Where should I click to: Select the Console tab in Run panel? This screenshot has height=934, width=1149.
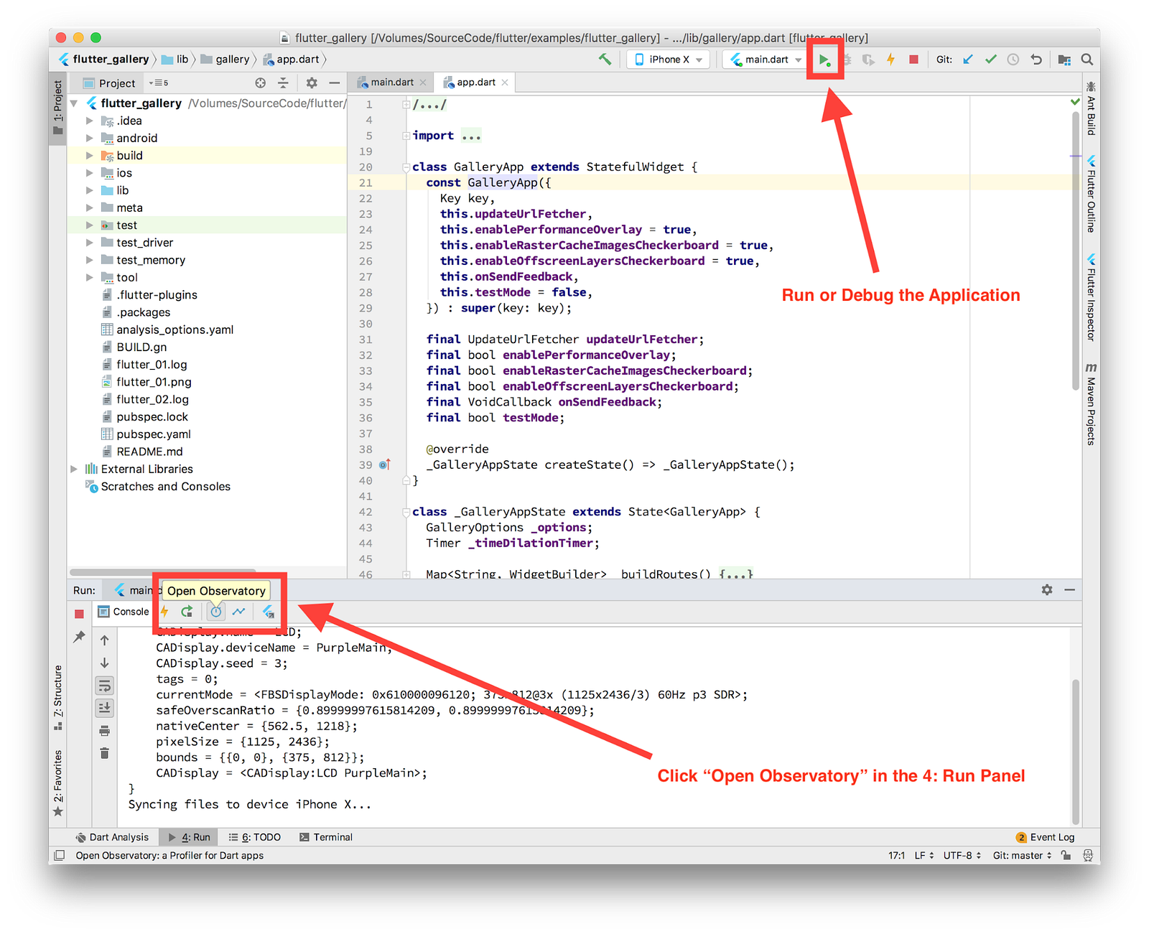[124, 612]
